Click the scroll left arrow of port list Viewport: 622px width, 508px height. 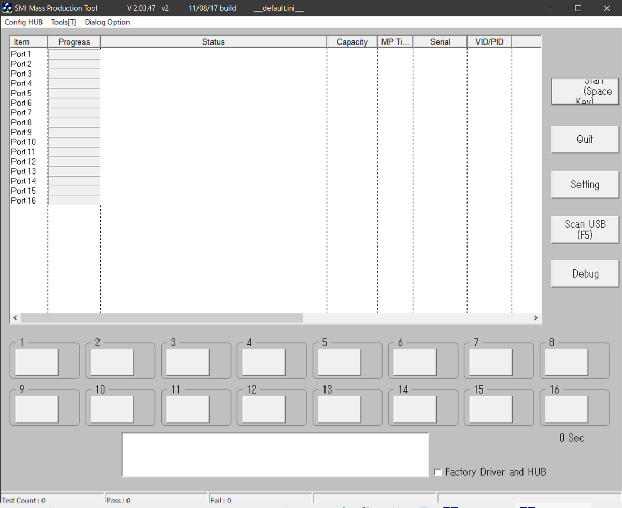coord(15,318)
